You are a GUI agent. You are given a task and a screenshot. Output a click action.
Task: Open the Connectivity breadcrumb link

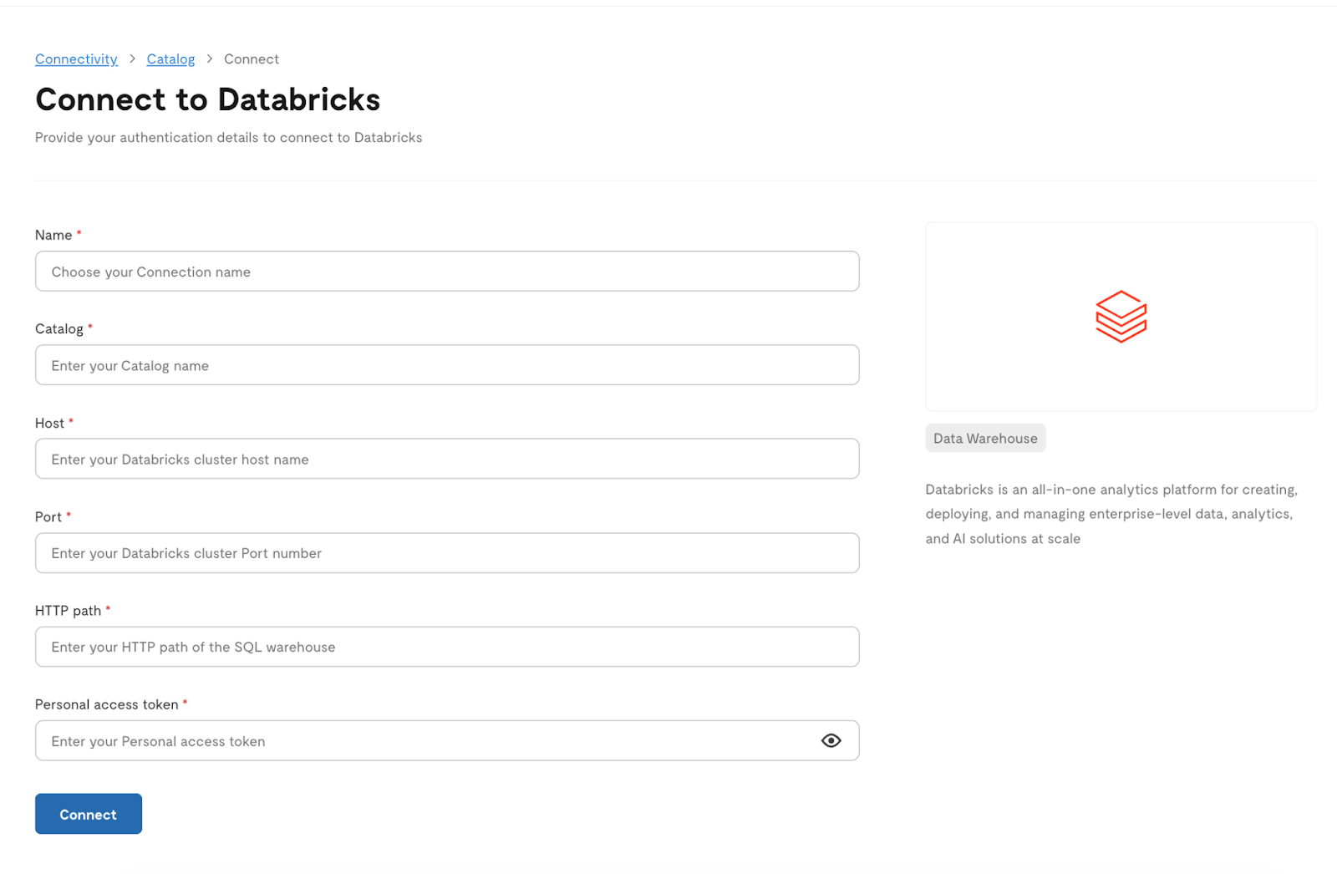pos(76,59)
